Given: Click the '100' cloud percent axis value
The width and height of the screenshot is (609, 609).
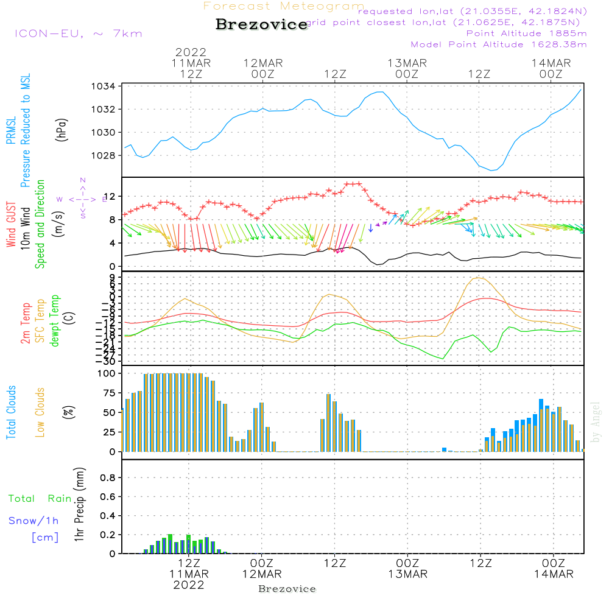Looking at the screenshot, I should point(107,373).
